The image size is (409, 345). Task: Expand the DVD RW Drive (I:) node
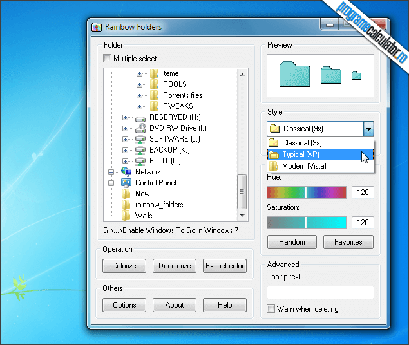(125, 129)
